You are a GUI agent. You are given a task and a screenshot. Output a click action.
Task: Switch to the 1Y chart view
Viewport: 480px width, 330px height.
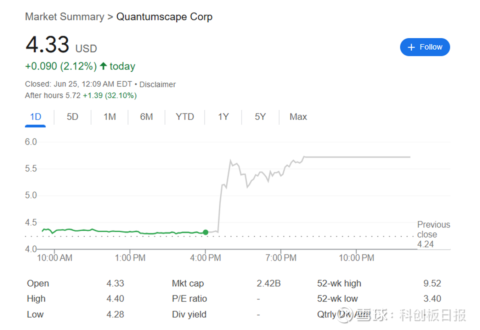(x=223, y=117)
